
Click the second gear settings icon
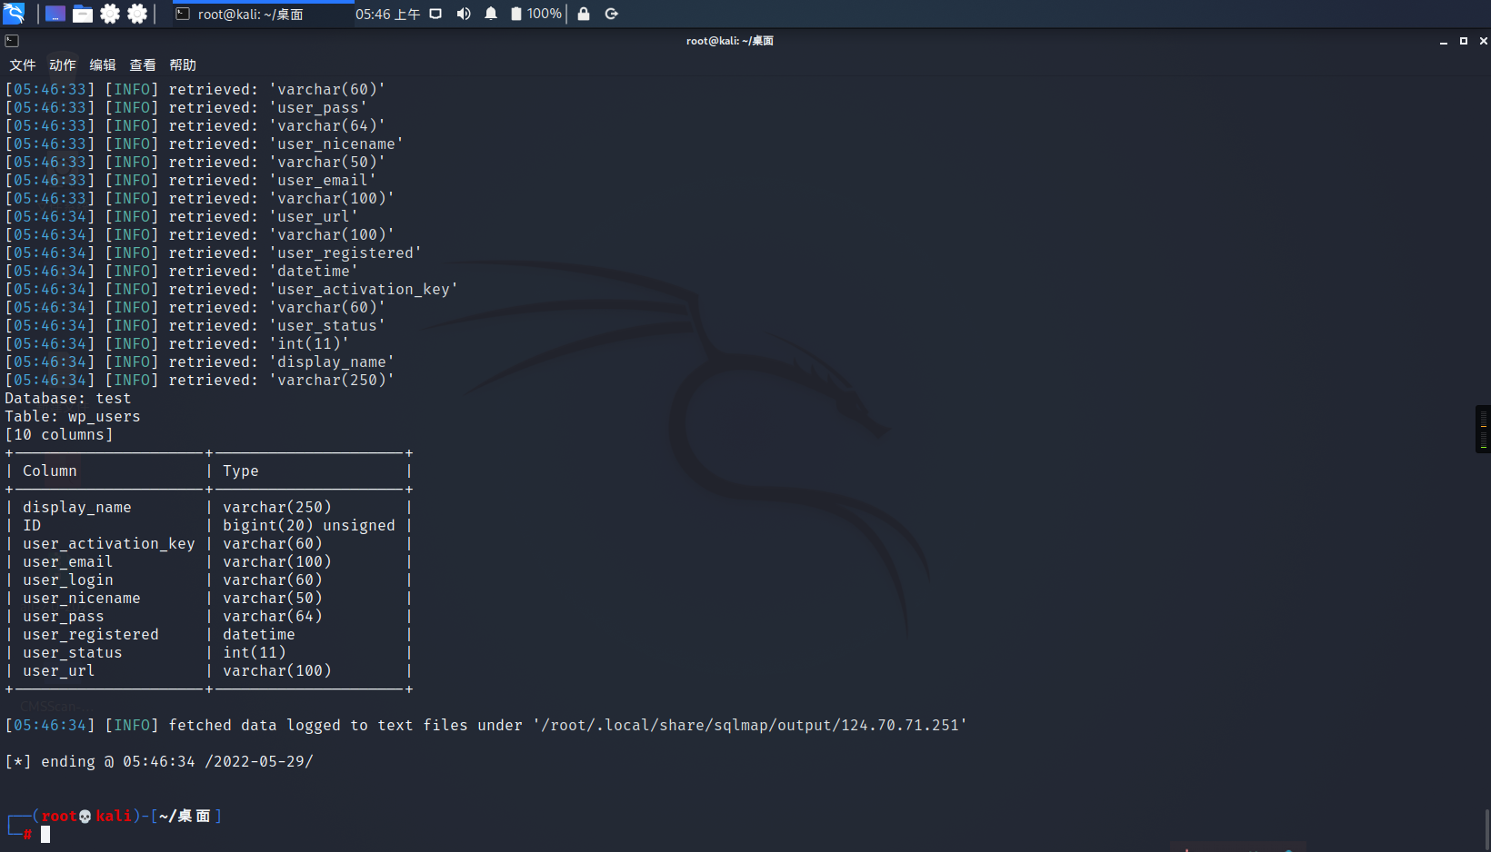point(137,14)
